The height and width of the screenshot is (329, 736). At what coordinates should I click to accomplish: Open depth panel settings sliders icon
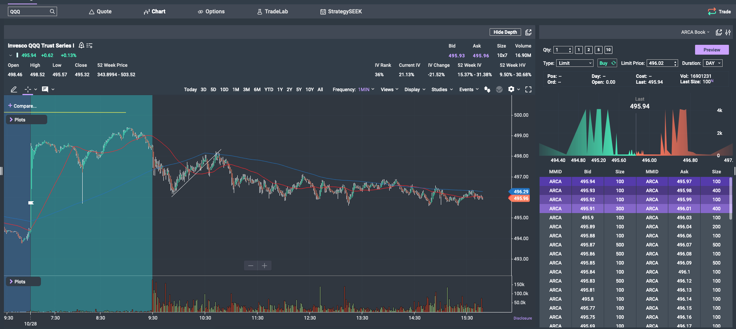click(x=728, y=32)
